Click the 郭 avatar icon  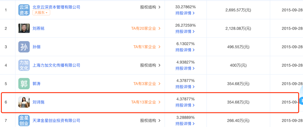[24, 84]
